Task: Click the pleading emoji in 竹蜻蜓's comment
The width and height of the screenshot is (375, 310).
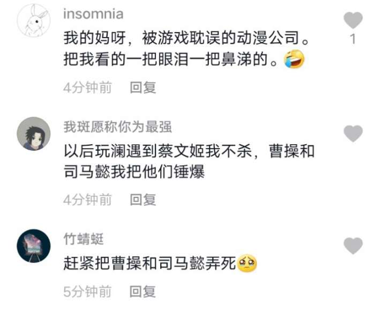Action: (x=247, y=263)
